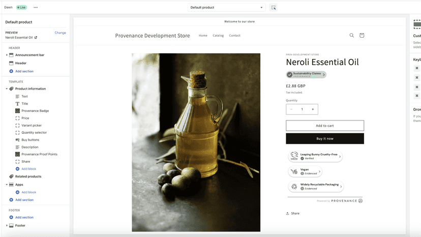Click the Footer section icon
Screen dimensions: 421x237
point(11,225)
